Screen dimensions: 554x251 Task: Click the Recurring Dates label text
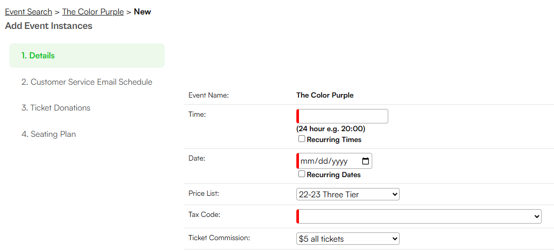[334, 175]
